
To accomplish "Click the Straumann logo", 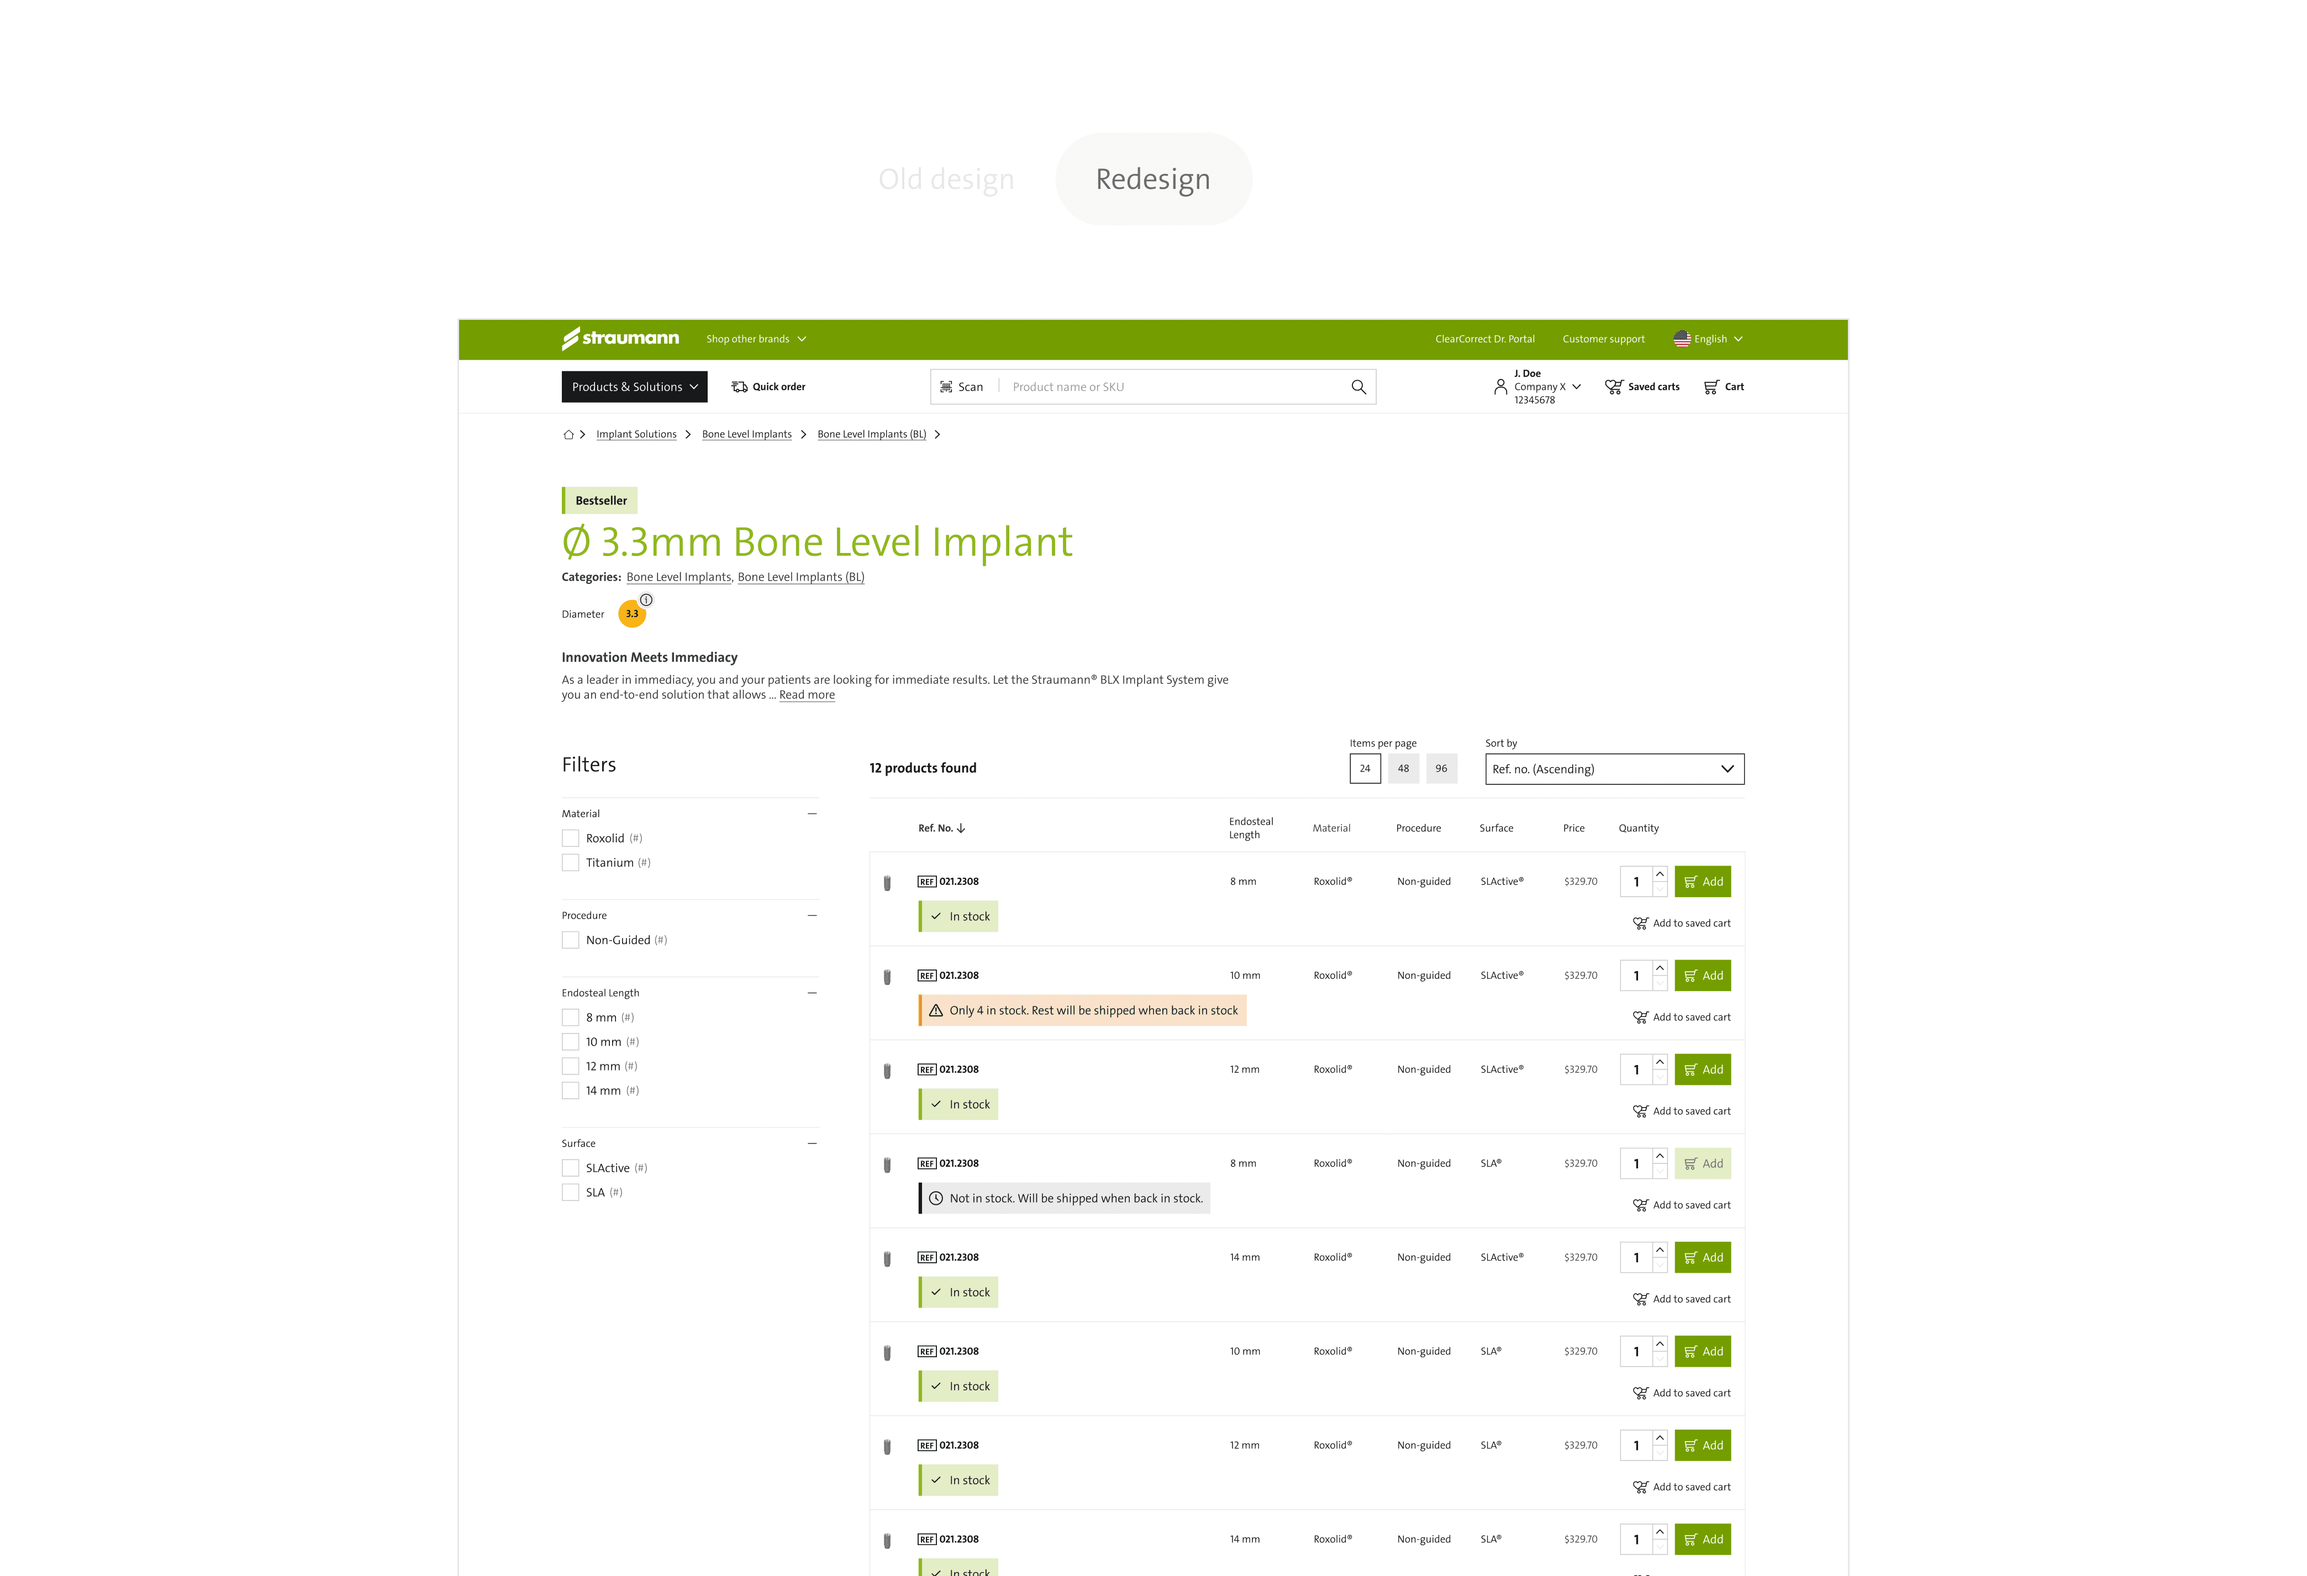I will pyautogui.click(x=620, y=339).
